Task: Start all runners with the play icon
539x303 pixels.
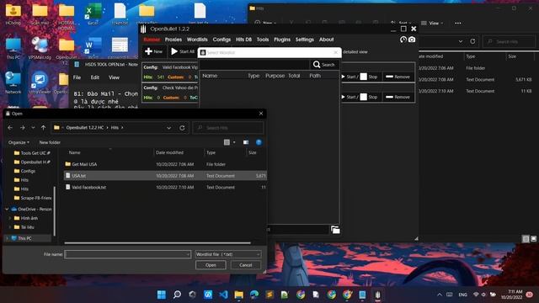Action: tap(183, 51)
